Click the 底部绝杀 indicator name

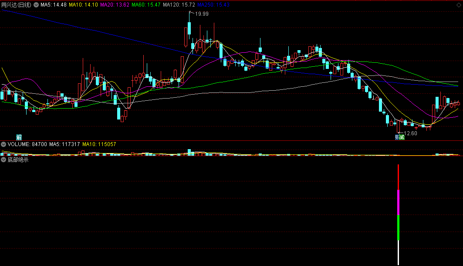coord(18,160)
